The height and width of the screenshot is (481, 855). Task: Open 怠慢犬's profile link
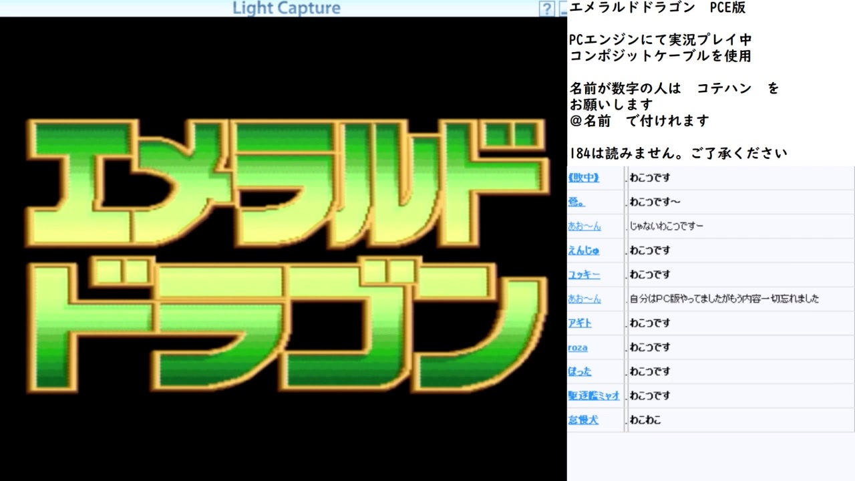[x=582, y=419]
